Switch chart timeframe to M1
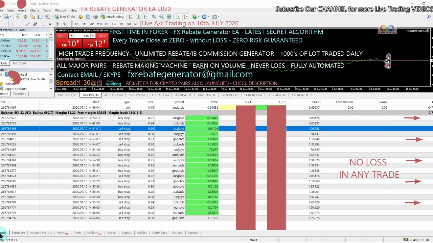Screen dimensions: 433x243 pos(77,24)
